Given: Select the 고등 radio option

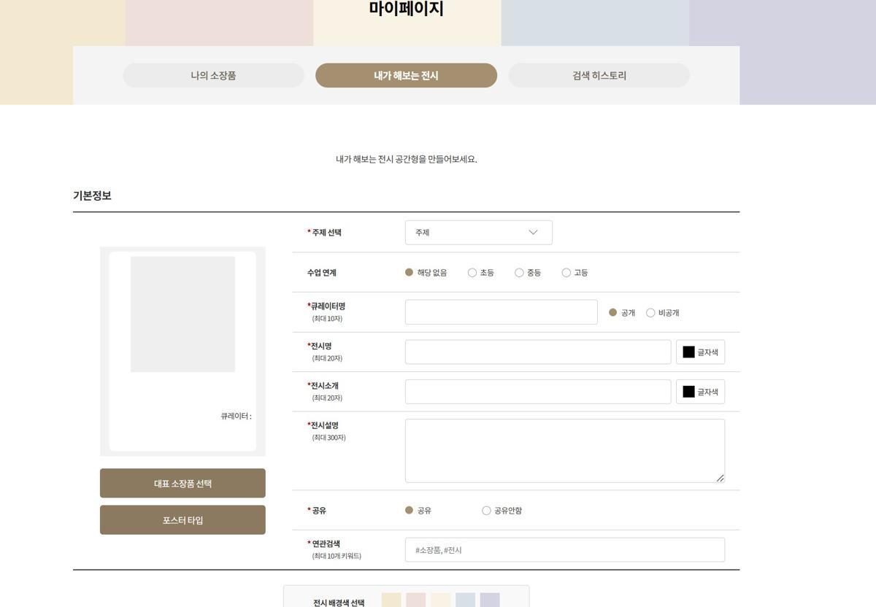Looking at the screenshot, I should pyautogui.click(x=566, y=273).
